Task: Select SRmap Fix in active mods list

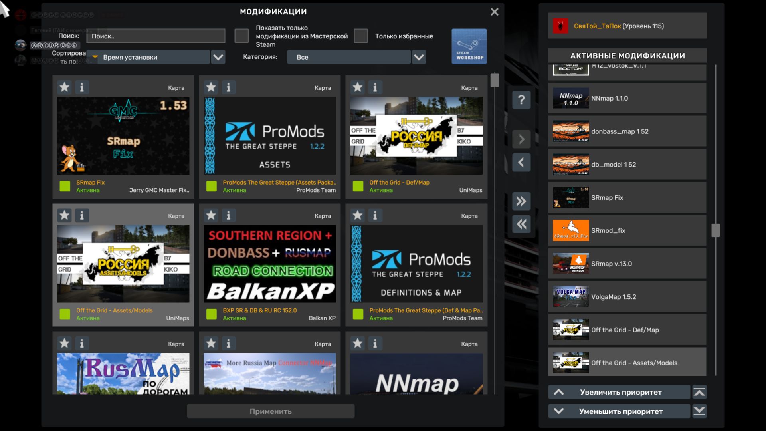Action: (627, 198)
